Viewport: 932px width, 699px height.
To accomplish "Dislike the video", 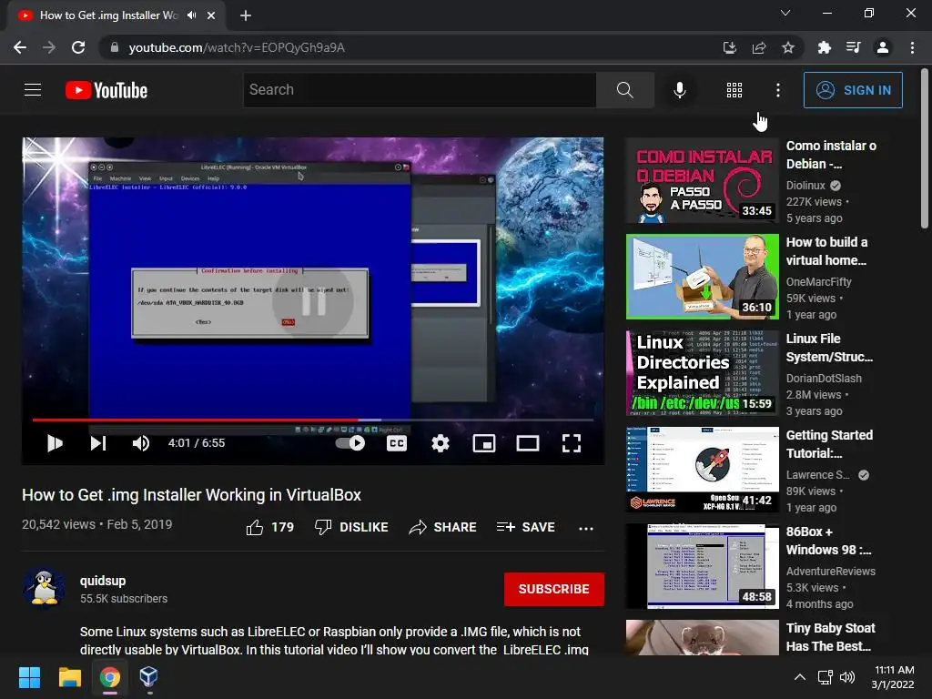I will 351,527.
